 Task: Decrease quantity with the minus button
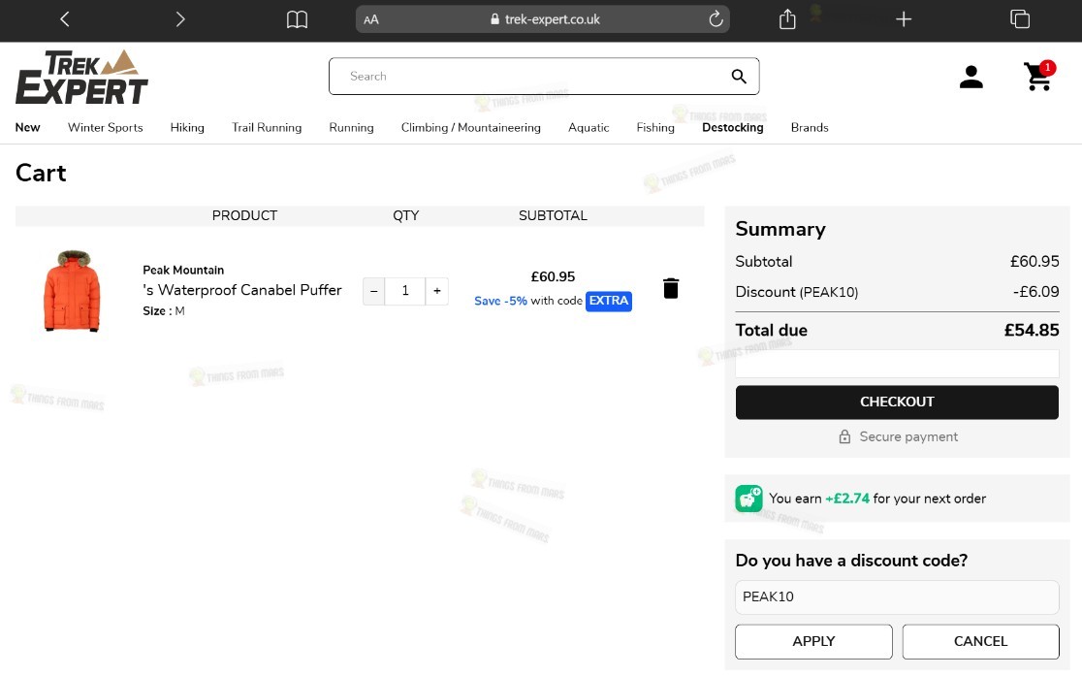point(373,291)
